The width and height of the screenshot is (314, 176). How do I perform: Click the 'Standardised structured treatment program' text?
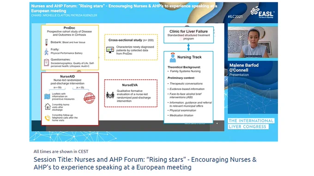click(189, 37)
